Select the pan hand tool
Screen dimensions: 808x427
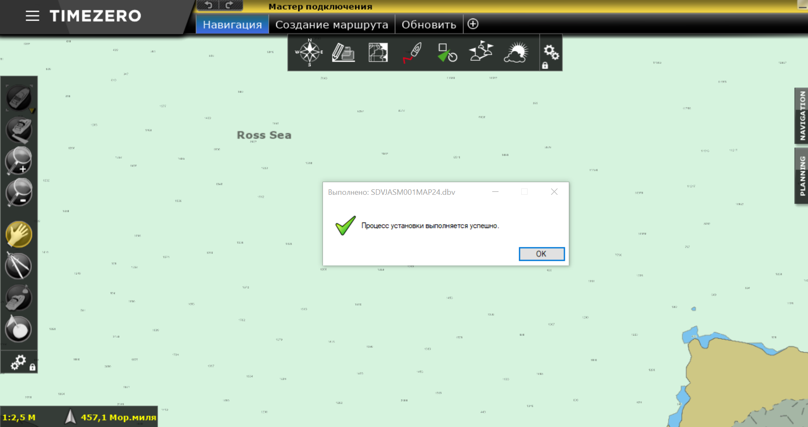coord(19,234)
